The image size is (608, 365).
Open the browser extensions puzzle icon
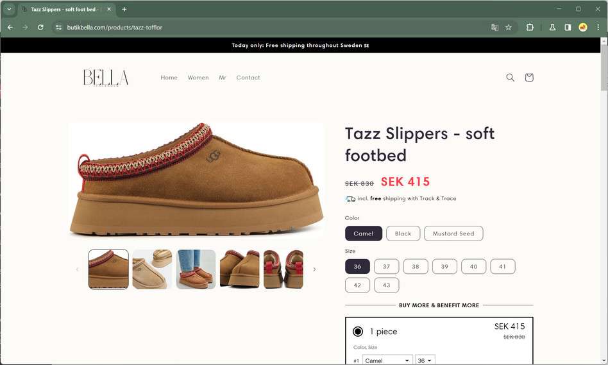[x=530, y=28]
